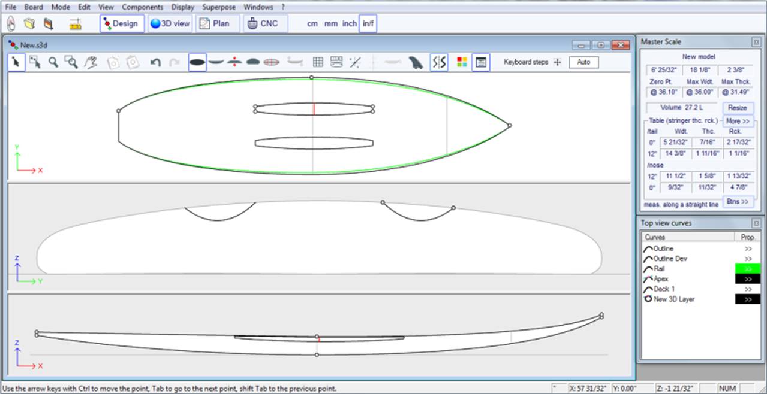Screen dimensions: 767x394
Task: Switch to the 3D view mode
Action: pos(170,24)
